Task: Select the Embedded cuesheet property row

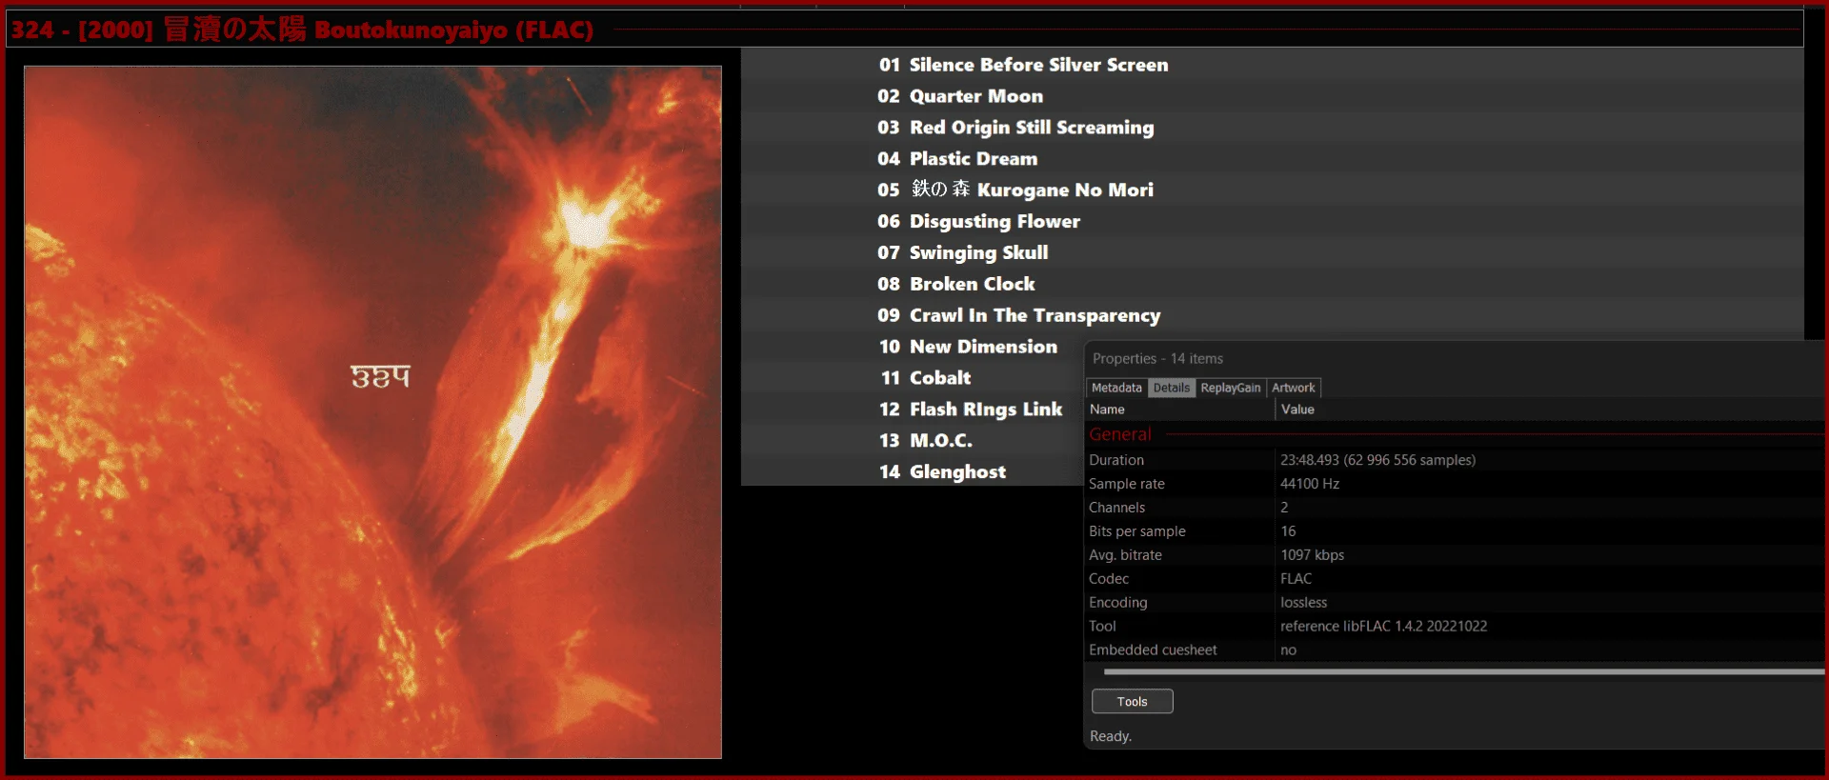Action: coord(1456,650)
